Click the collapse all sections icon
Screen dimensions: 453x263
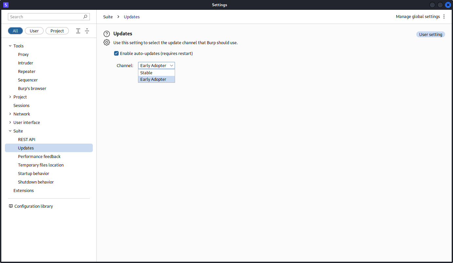click(87, 31)
